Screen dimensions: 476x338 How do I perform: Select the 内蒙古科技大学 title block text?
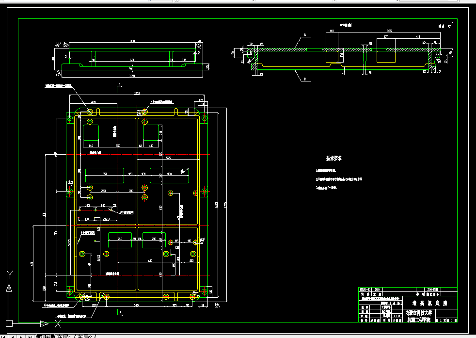click(419, 313)
